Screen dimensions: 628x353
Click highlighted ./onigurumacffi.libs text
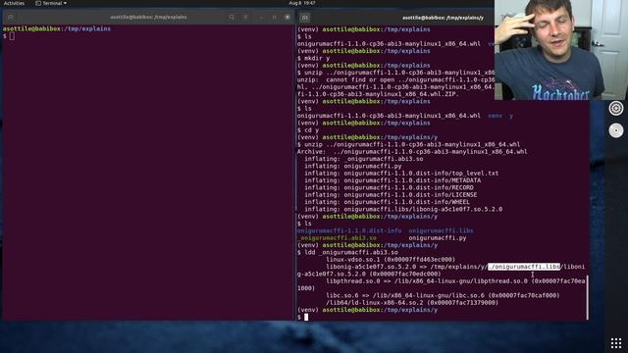[523, 267]
